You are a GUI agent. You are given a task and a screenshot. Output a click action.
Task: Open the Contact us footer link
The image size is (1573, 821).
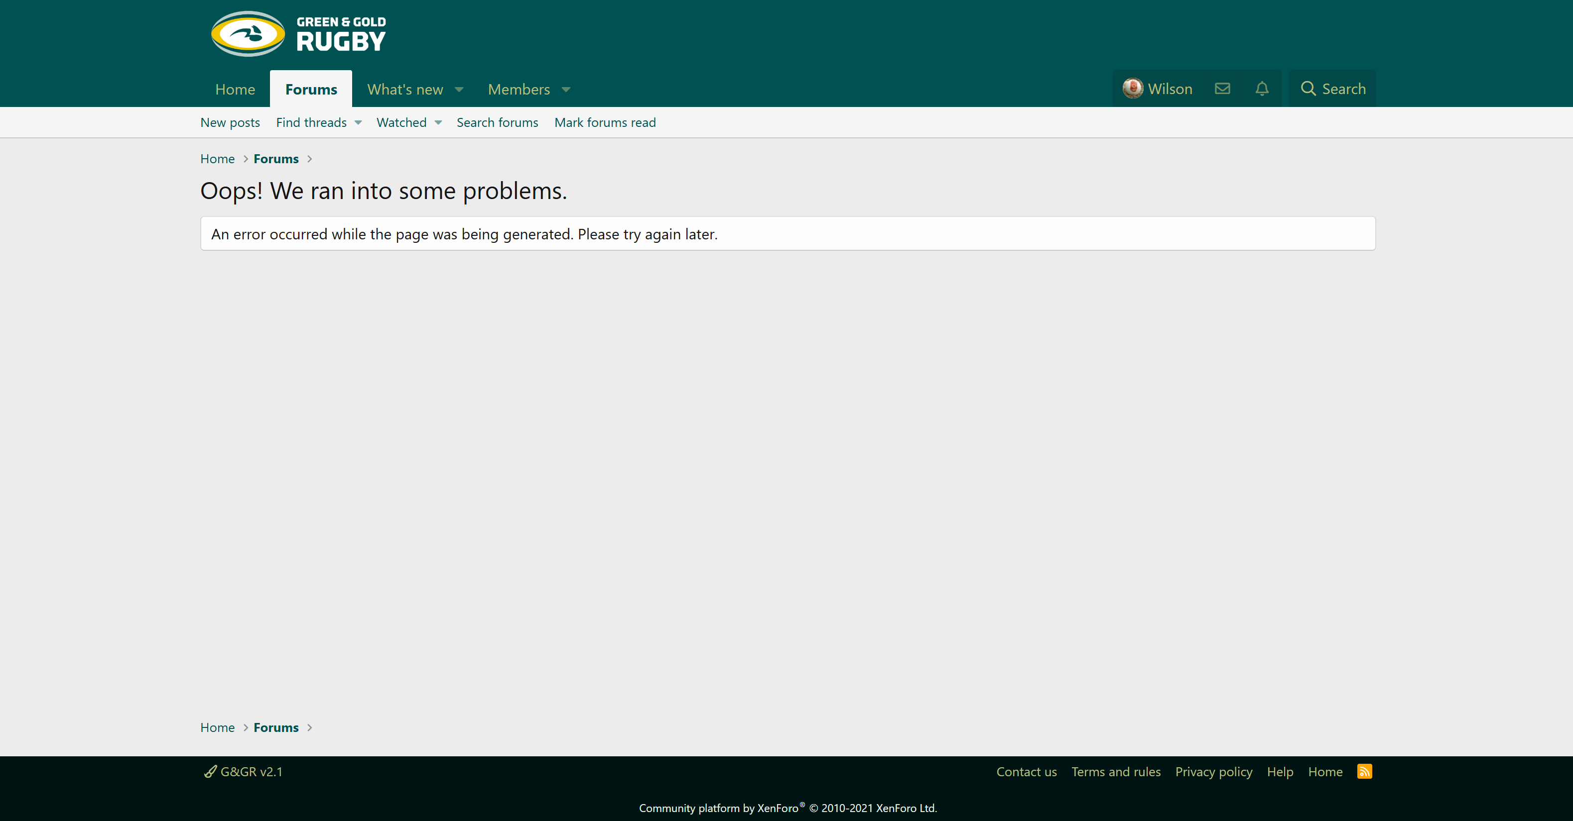point(1026,772)
